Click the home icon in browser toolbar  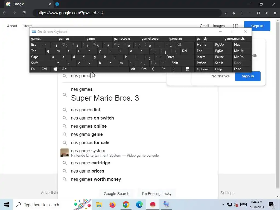[234, 13]
